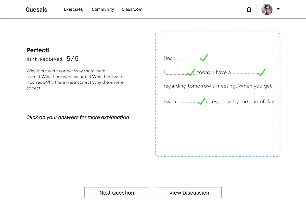Open View Discussion
Viewport: 306px width, 217px height.
pos(189,193)
